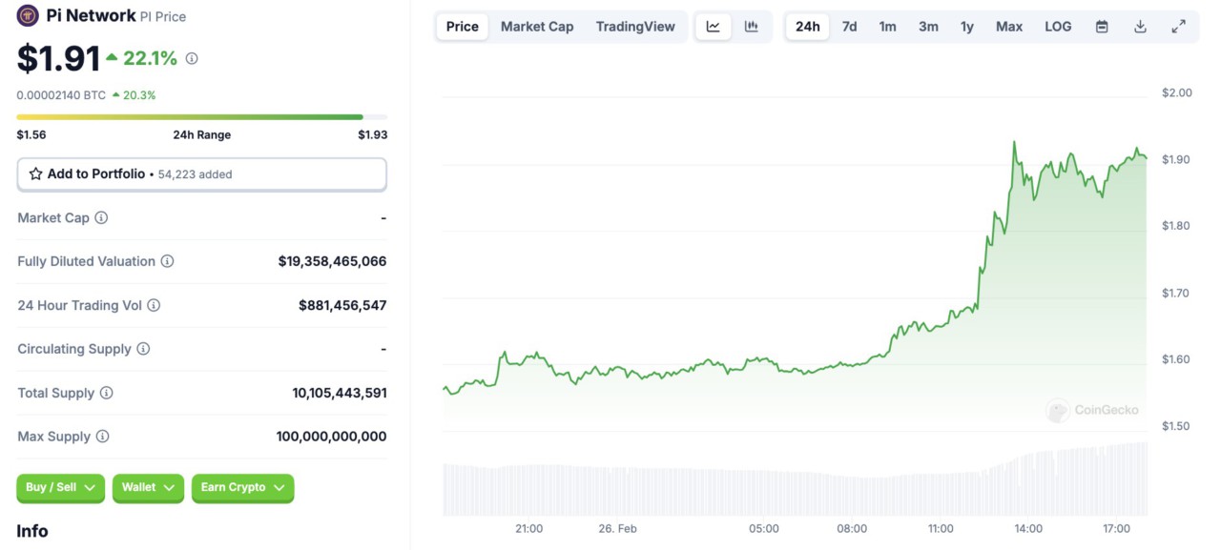Toggle the 24h time range
The image size is (1221, 550).
tap(806, 26)
